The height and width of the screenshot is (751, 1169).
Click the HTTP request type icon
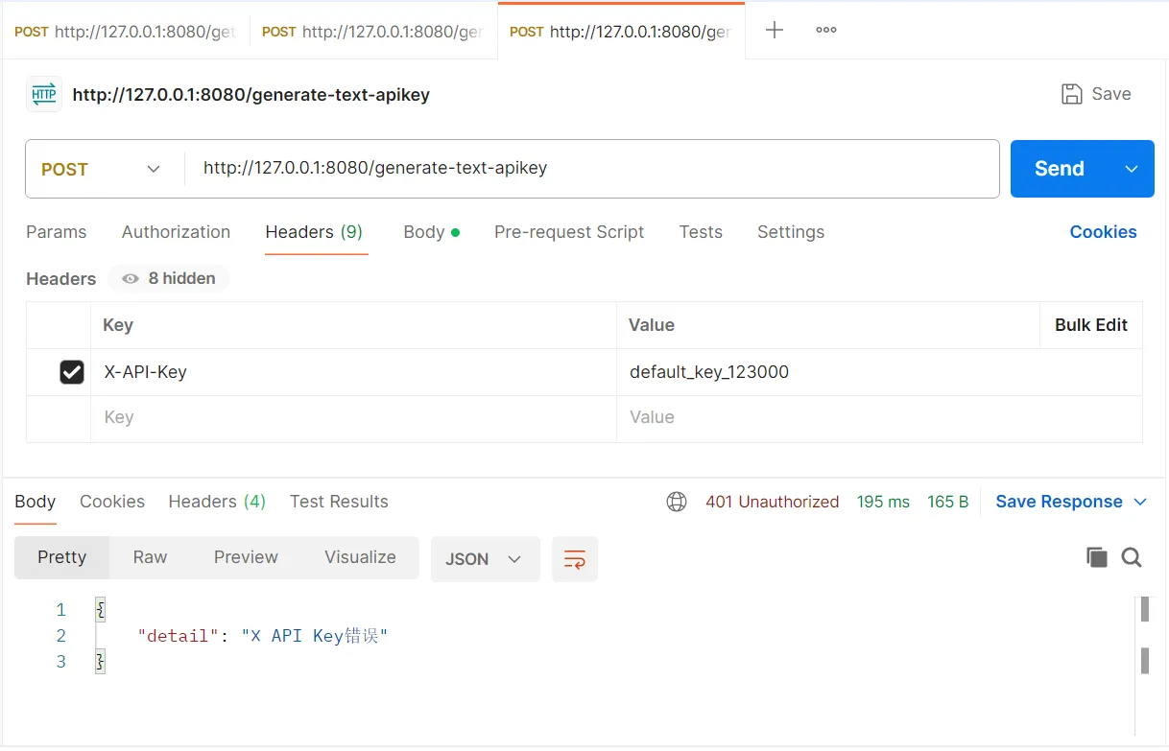(44, 94)
